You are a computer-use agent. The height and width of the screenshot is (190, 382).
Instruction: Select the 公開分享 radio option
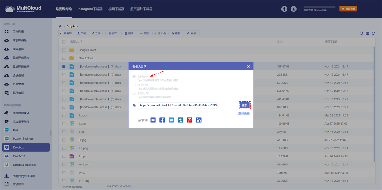coord(134,77)
